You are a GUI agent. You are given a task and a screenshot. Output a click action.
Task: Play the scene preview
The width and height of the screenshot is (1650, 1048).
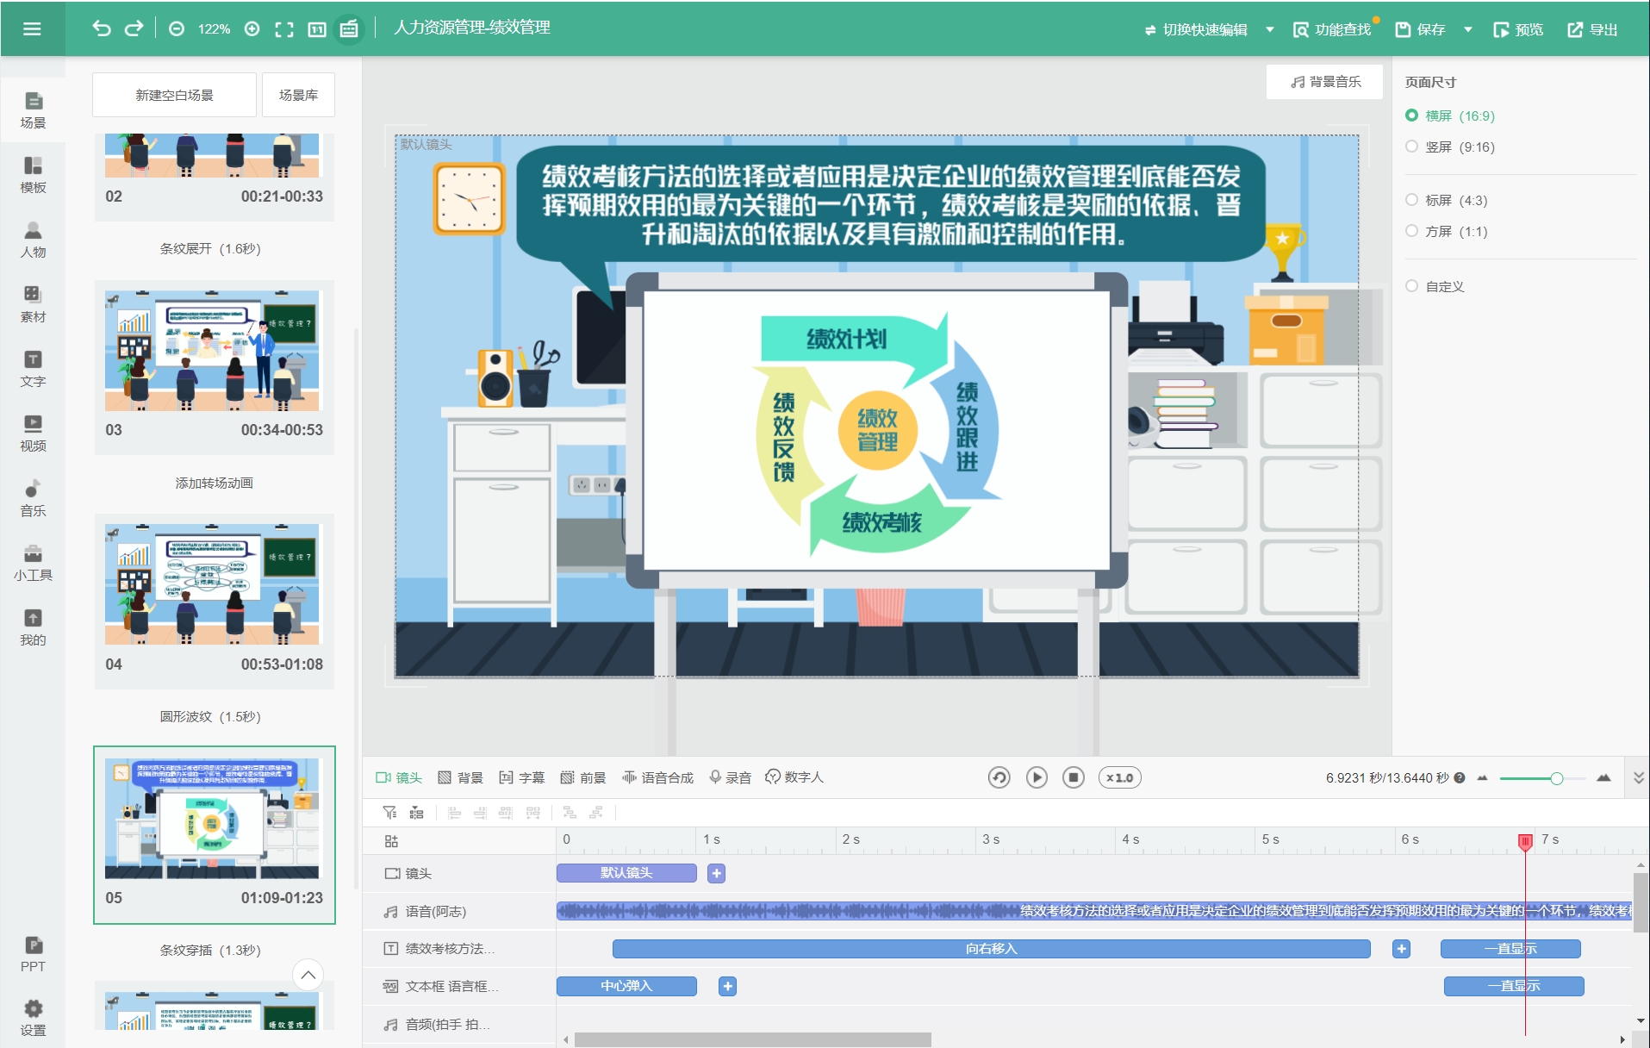coord(1037,777)
